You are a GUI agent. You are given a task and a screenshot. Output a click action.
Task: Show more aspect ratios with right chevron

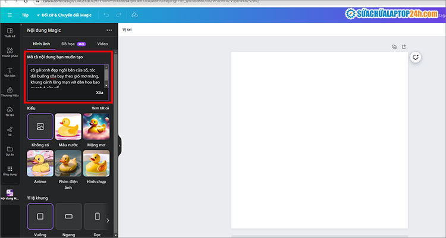pos(108,221)
